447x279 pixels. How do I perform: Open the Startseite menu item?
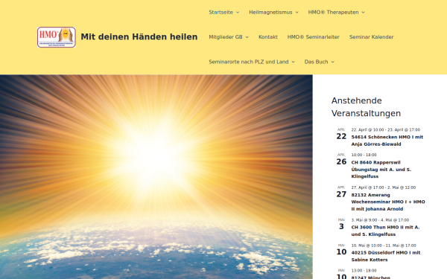point(221,12)
